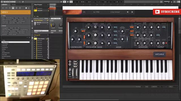Go to previous Mini V preset arrow
Image resolution: width=181 pixels, height=101 pixels.
coord(128,12)
